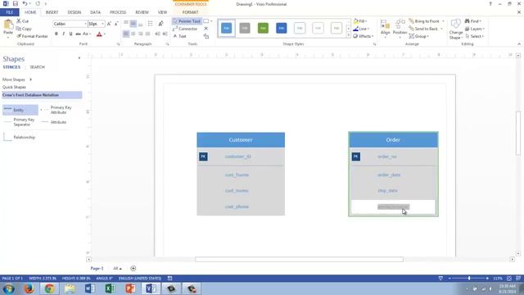Screen dimensions: 524x295
Task: Open Excel from the taskbar
Action: click(111, 288)
